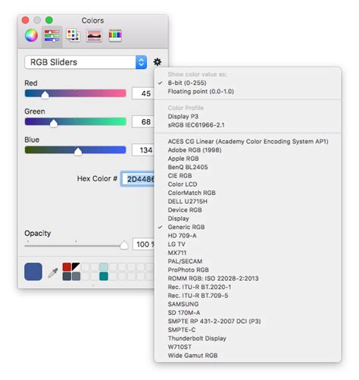Click the Red slider knob
359x380 pixels.
coord(45,95)
